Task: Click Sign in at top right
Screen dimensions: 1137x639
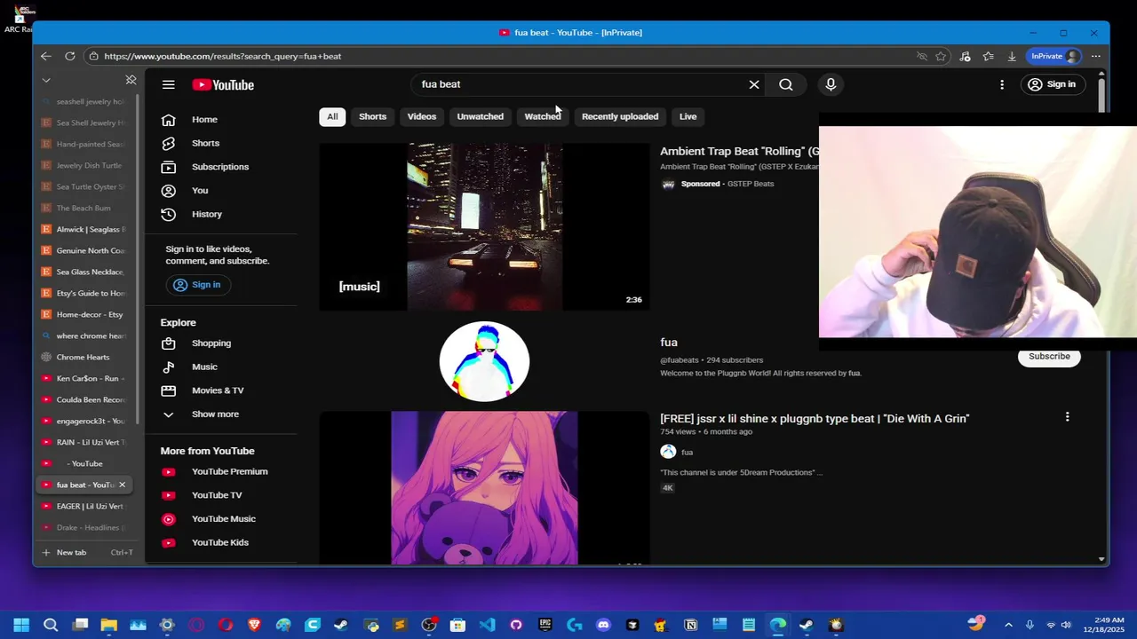Action: click(1052, 84)
